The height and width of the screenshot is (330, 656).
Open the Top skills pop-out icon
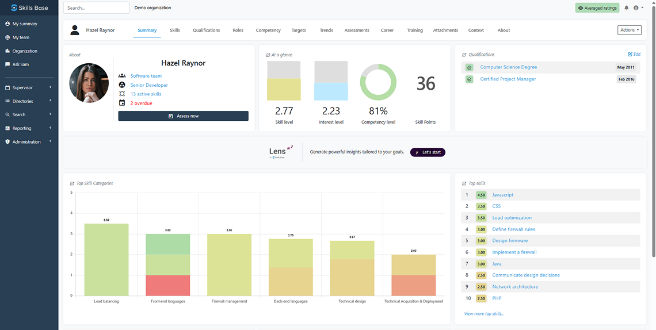464,184
